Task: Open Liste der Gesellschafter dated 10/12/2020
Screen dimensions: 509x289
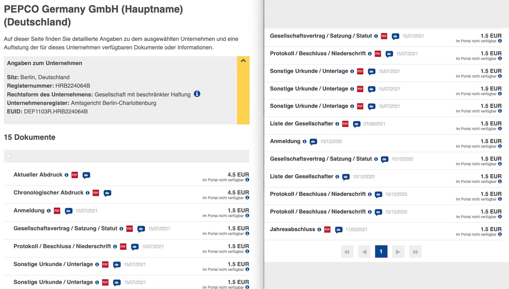Action: [301, 177]
